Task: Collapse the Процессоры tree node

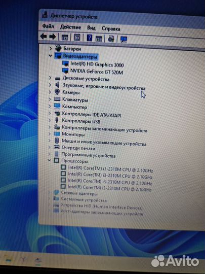Action: (x=50, y=160)
